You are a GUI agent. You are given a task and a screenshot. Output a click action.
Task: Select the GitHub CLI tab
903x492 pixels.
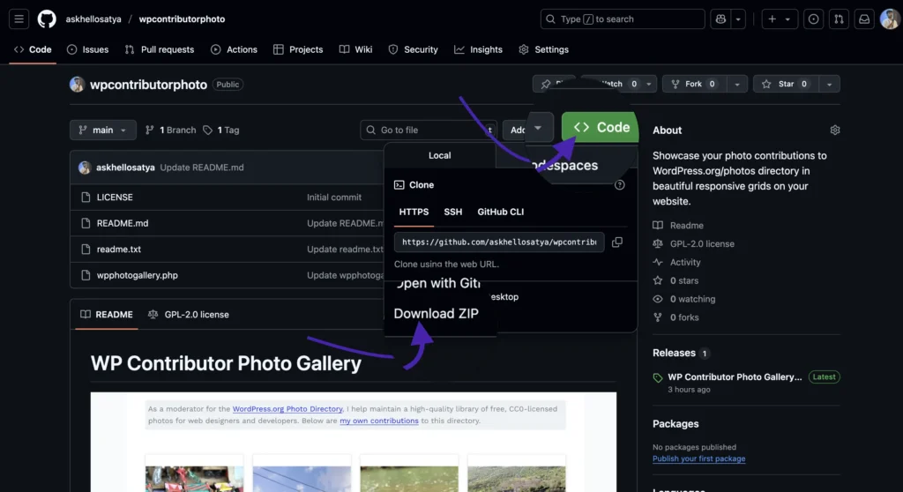click(500, 212)
